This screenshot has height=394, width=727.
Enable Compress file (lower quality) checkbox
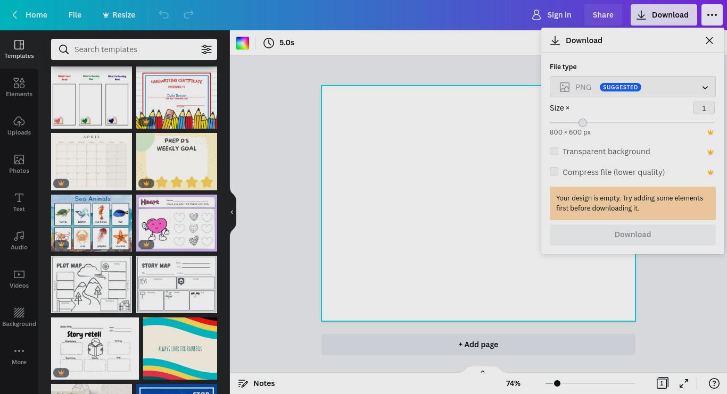coord(554,172)
